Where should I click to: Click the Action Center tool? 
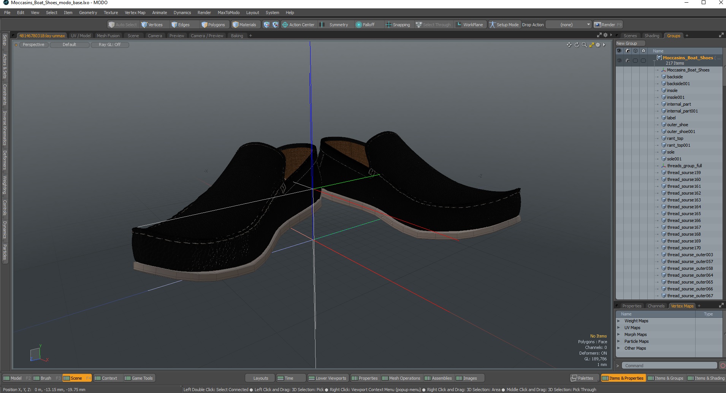pyautogui.click(x=298, y=25)
